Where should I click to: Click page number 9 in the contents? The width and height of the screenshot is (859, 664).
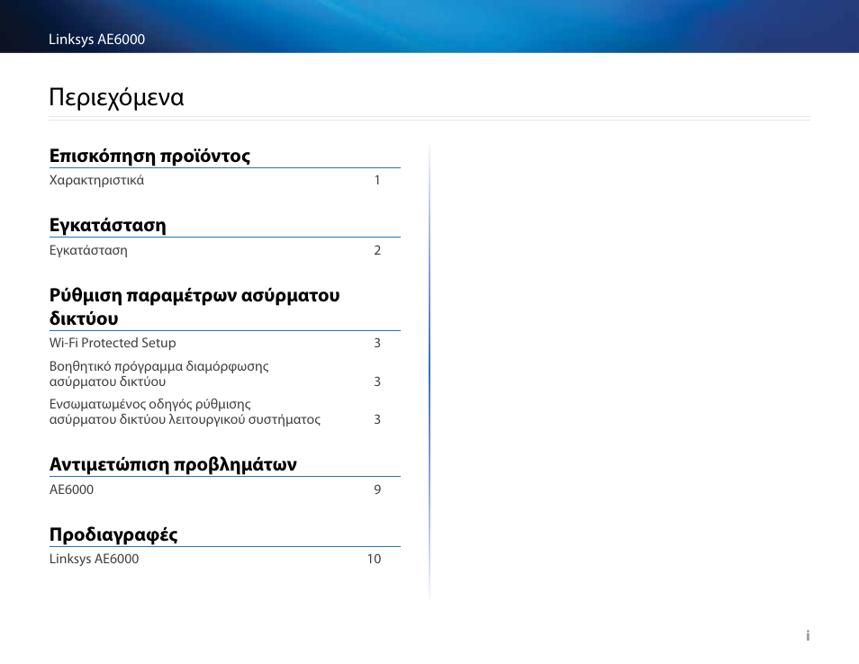pos(377,489)
